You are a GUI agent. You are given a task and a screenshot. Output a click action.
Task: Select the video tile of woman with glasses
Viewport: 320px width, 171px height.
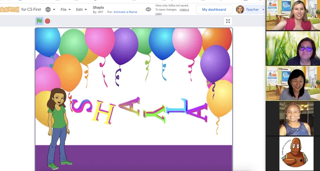(293, 48)
